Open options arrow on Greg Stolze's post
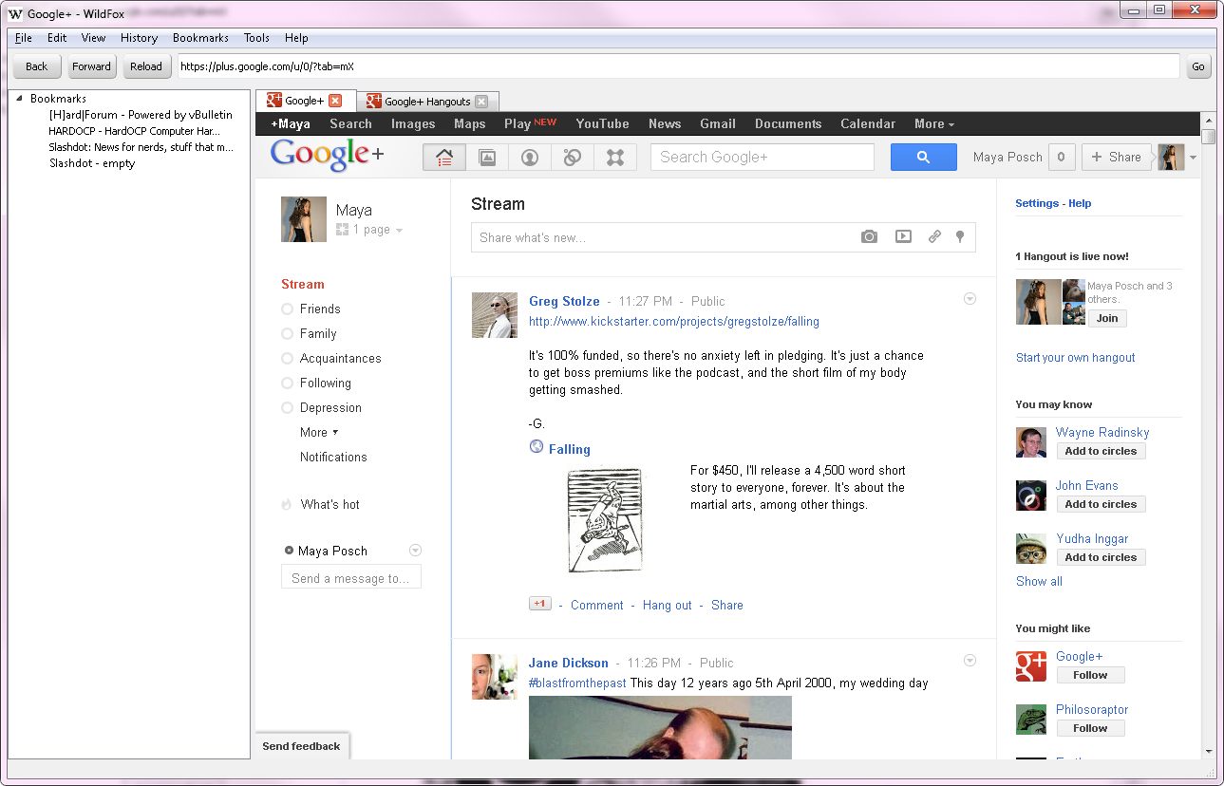The width and height of the screenshot is (1224, 786). coord(970,299)
